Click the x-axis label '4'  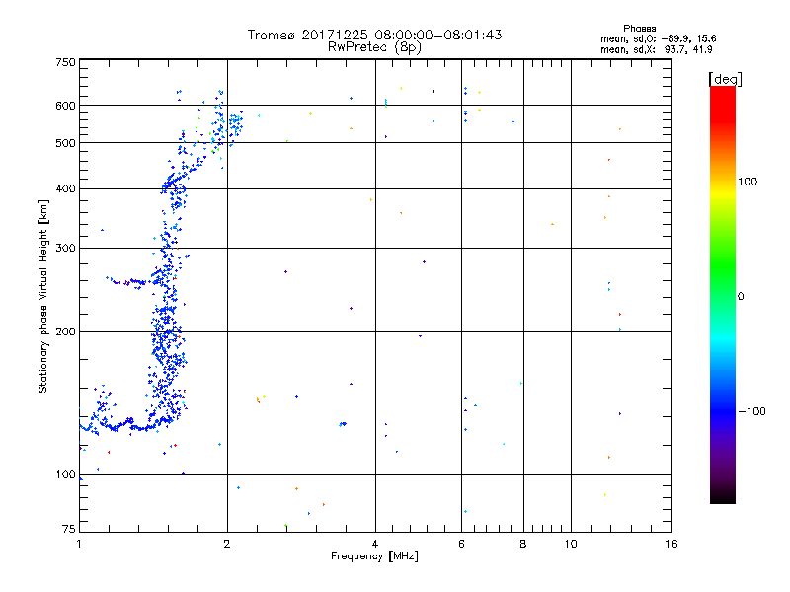pyautogui.click(x=375, y=544)
